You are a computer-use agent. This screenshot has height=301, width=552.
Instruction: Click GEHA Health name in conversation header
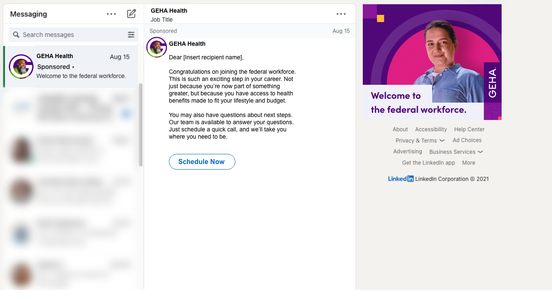169,11
